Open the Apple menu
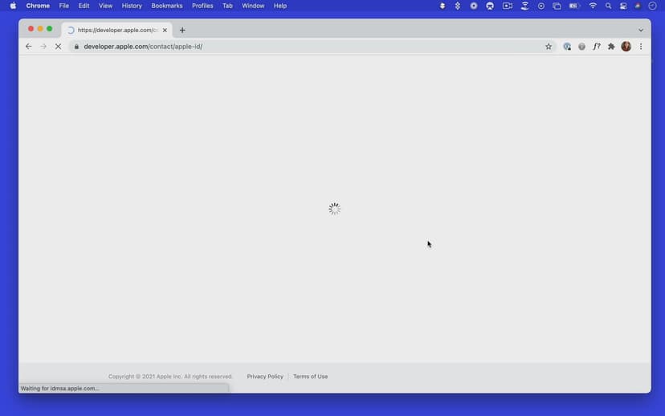The height and width of the screenshot is (416, 665). click(13, 6)
